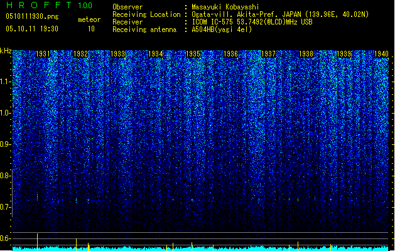
Task: Click the HROFFT 1.0.0 title text
Action: coord(49,5)
